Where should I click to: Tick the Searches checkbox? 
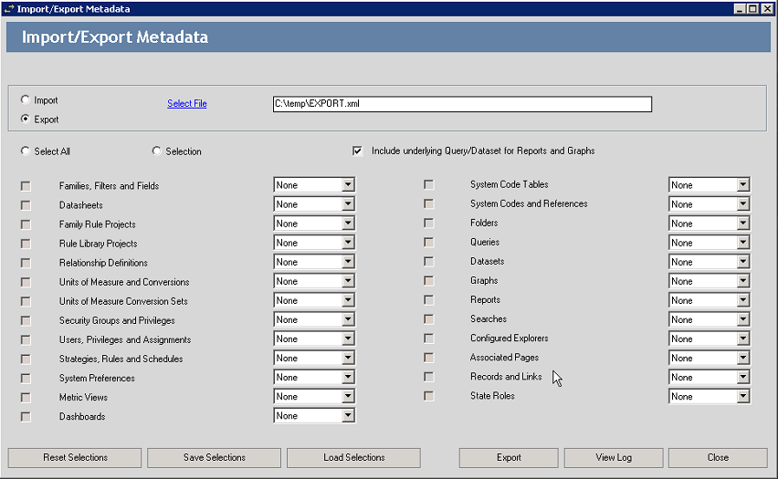coord(429,319)
